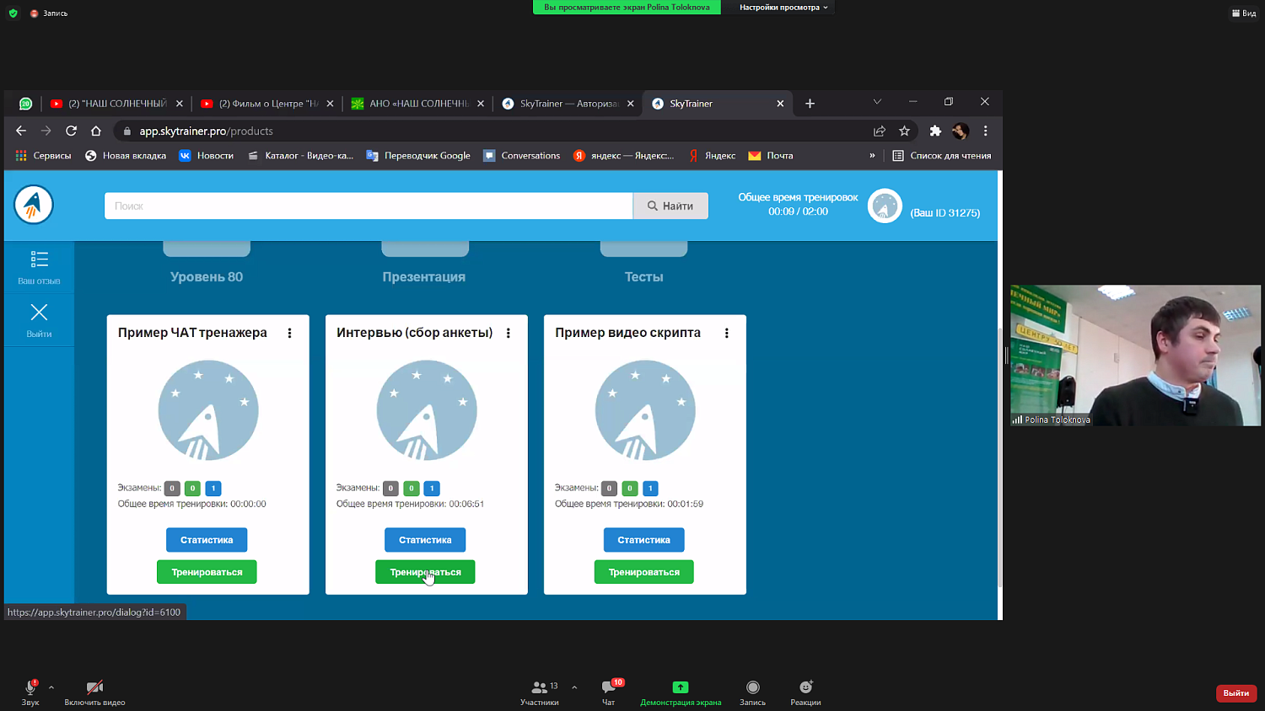
Task: Open the browser extensions puzzle icon
Action: pyautogui.click(x=935, y=131)
